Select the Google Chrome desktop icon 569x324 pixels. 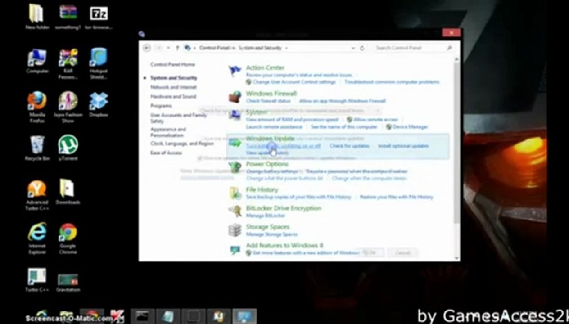[x=68, y=238]
